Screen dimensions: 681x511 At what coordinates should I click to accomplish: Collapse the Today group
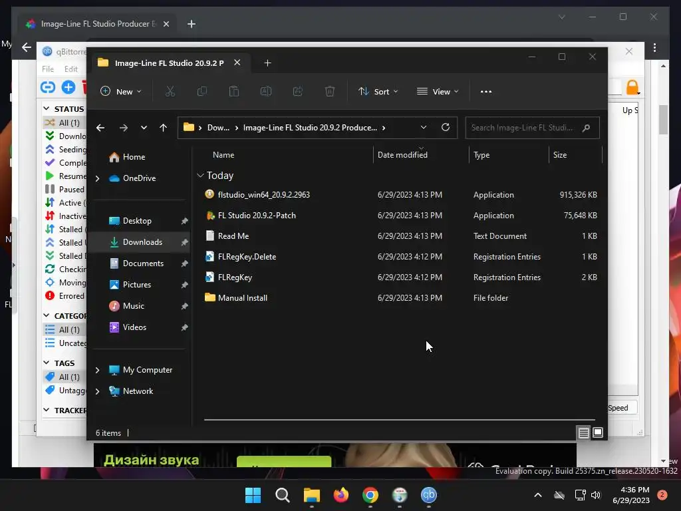point(200,176)
